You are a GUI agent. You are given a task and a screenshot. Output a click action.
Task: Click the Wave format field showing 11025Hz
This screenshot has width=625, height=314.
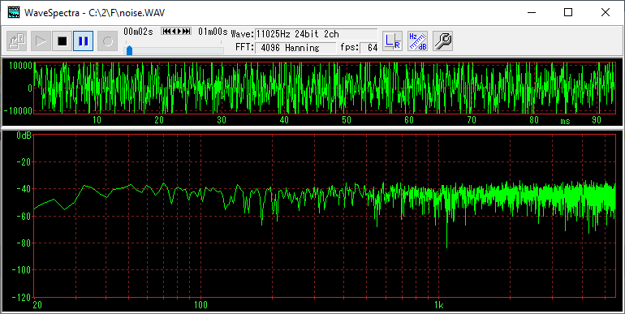[316, 34]
